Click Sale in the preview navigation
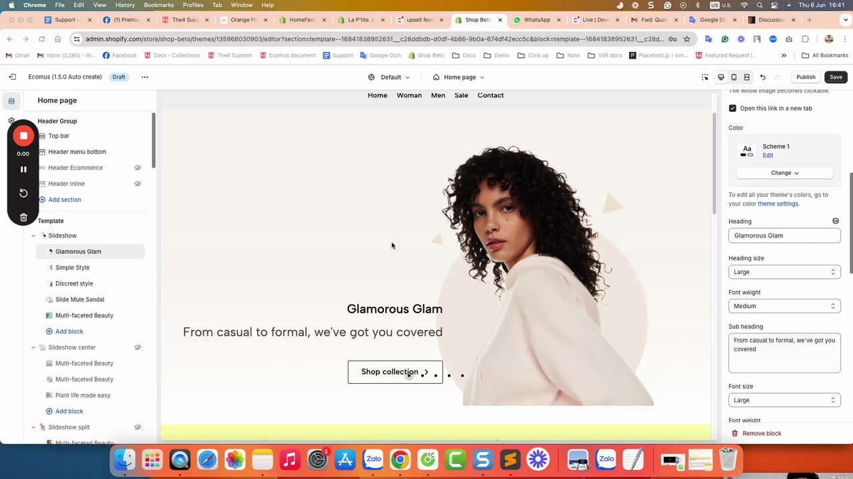 pos(461,95)
